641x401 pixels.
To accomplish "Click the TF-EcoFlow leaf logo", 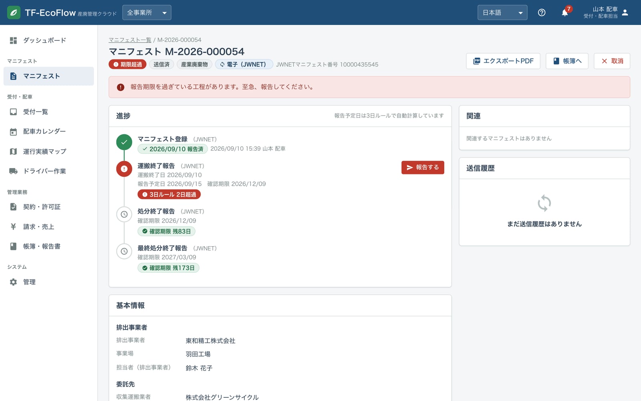I will (14, 12).
